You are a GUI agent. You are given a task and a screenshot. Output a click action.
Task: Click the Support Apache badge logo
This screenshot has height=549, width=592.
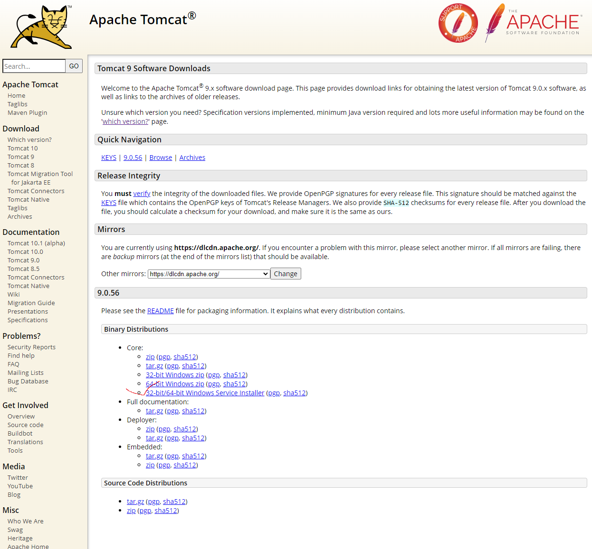(x=458, y=23)
